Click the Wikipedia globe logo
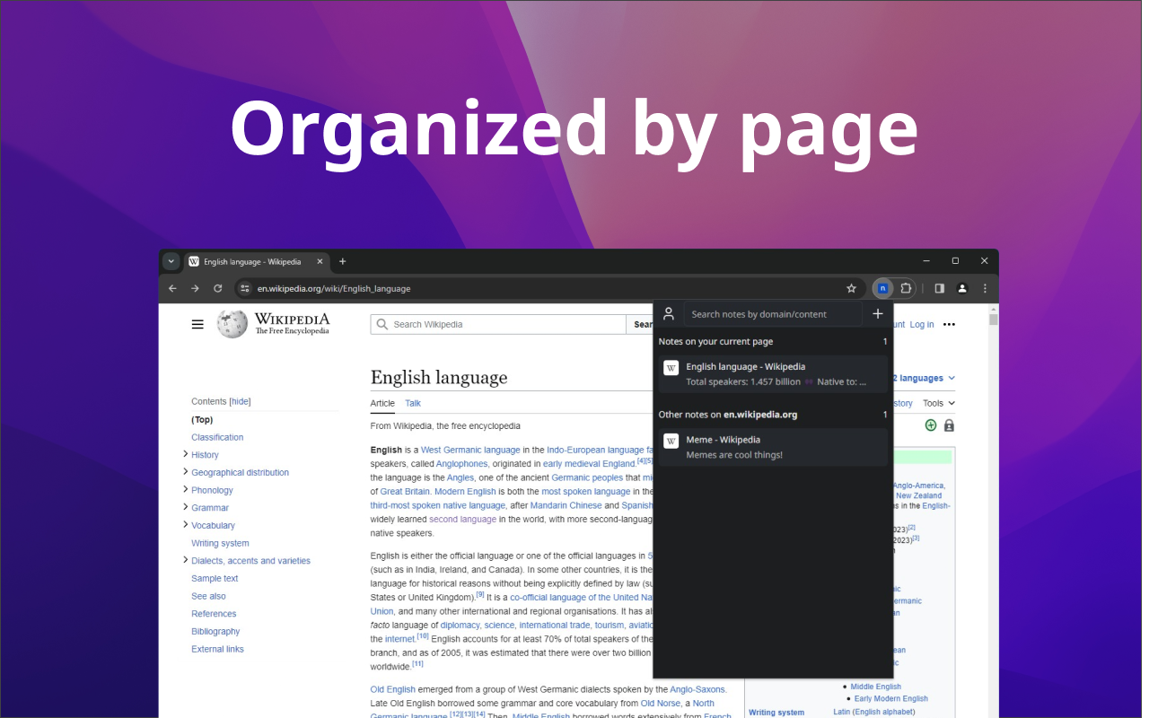The height and width of the screenshot is (718, 1149). click(x=232, y=324)
